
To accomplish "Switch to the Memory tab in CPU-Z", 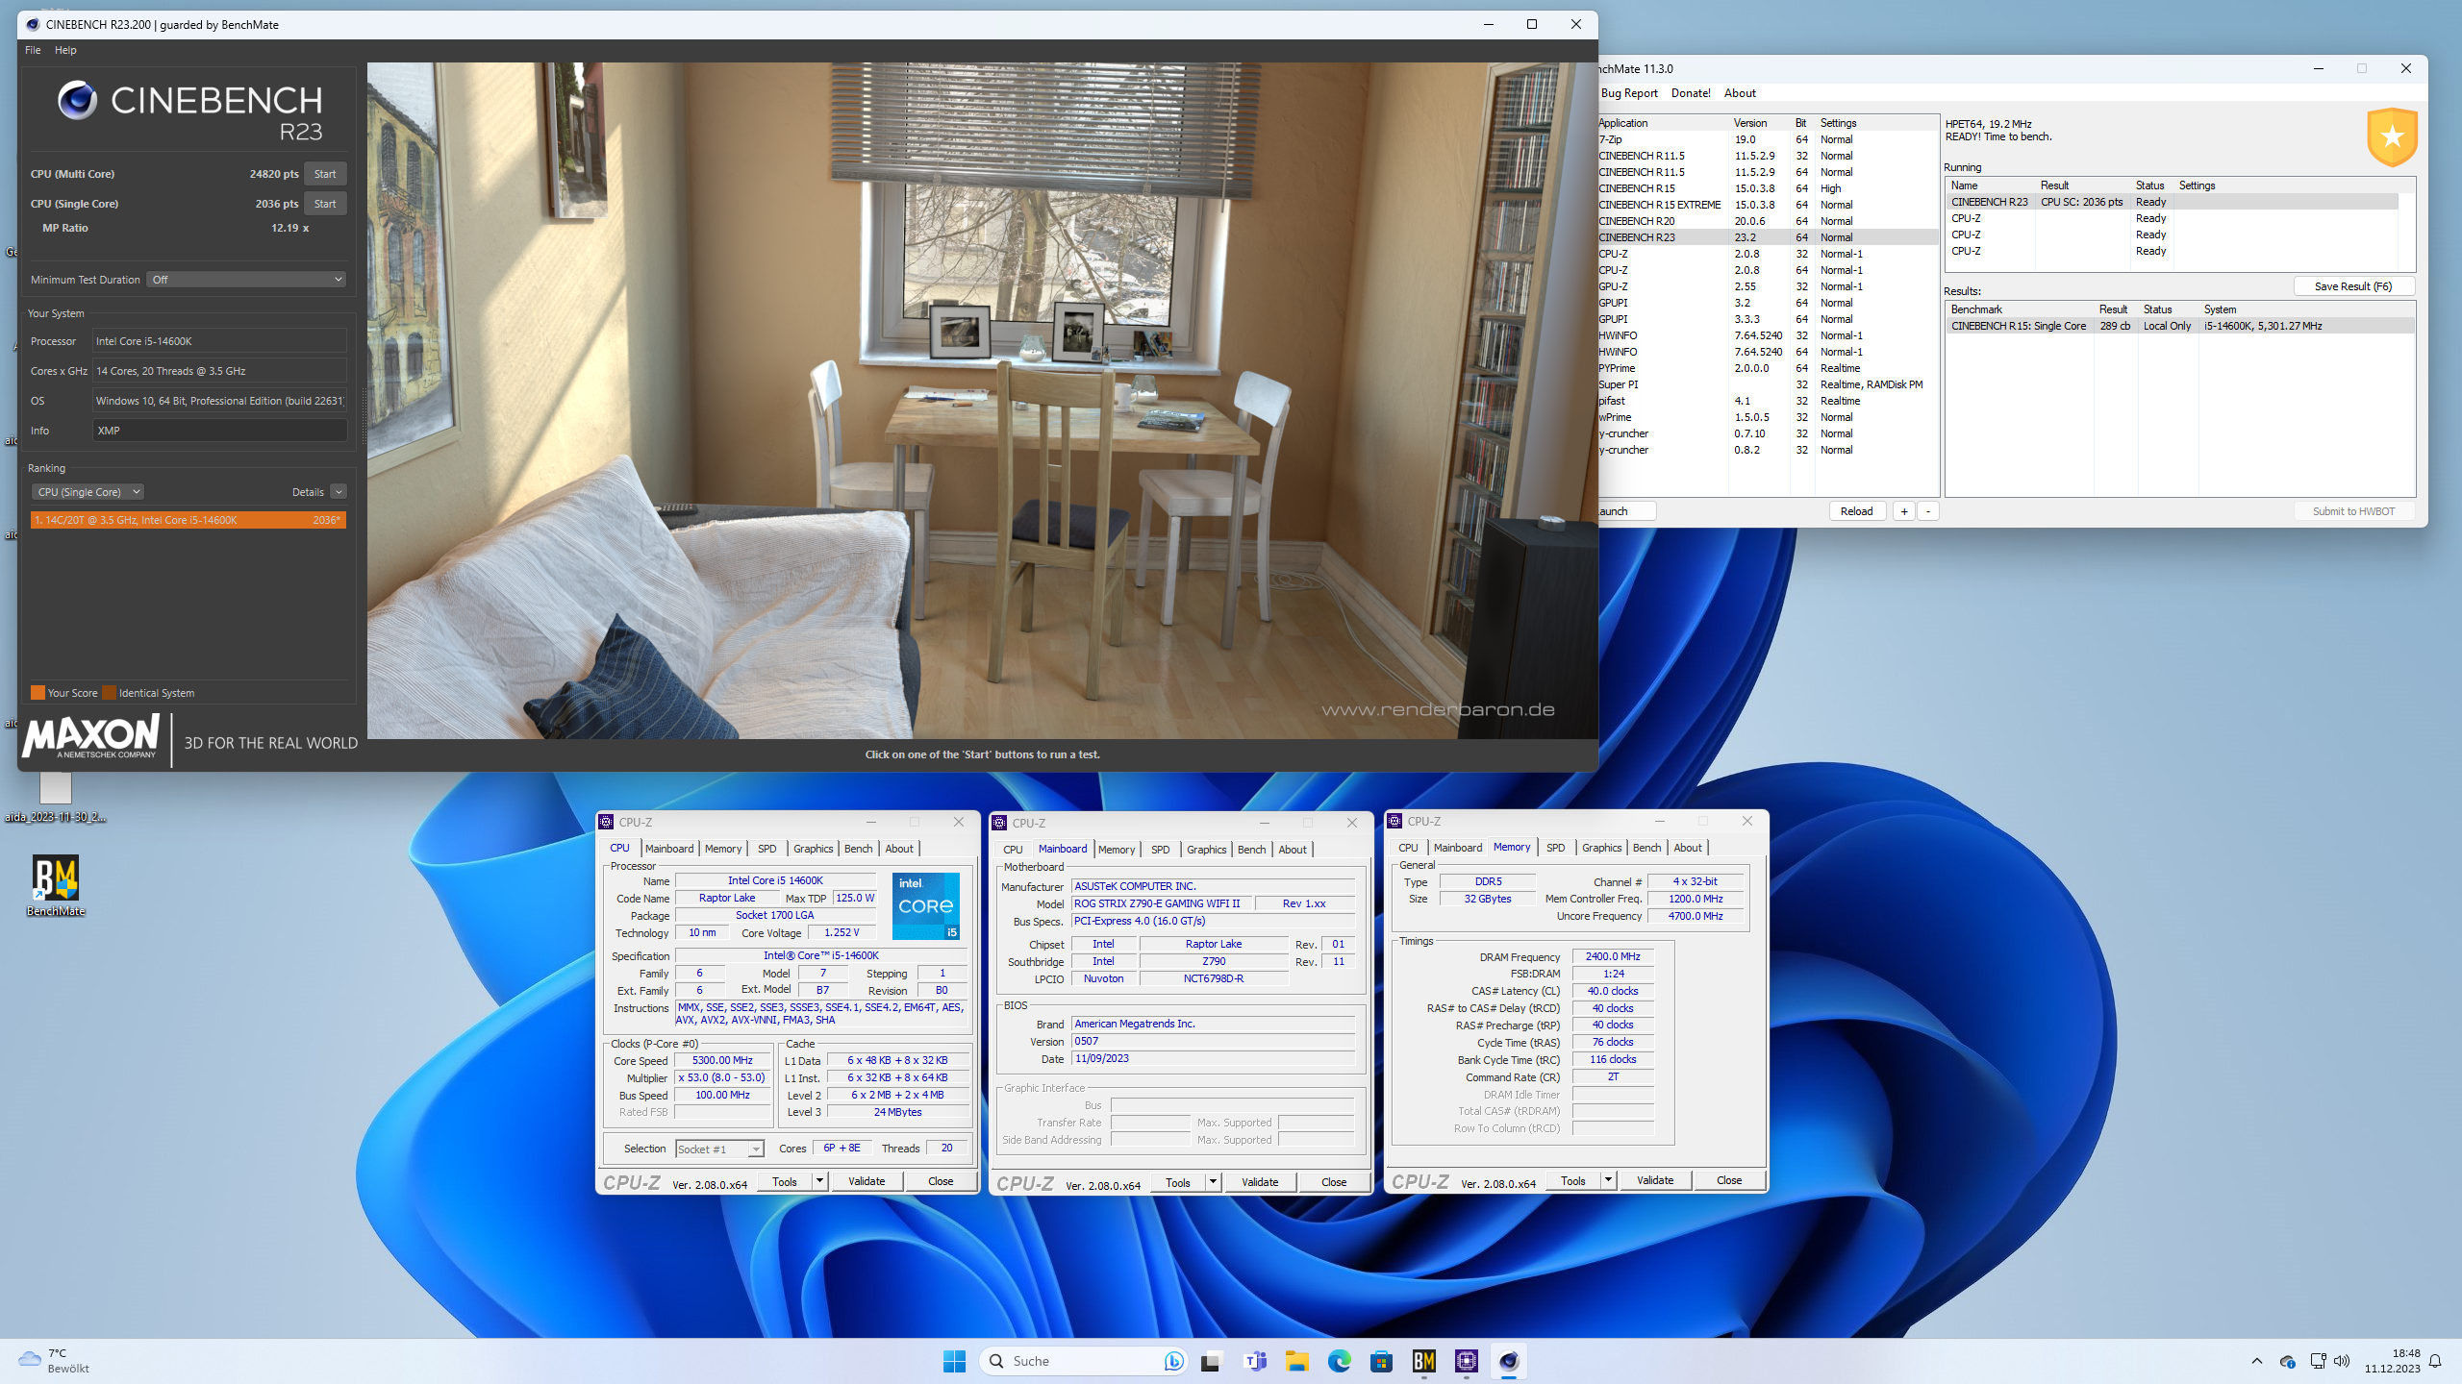I will click(x=722, y=848).
